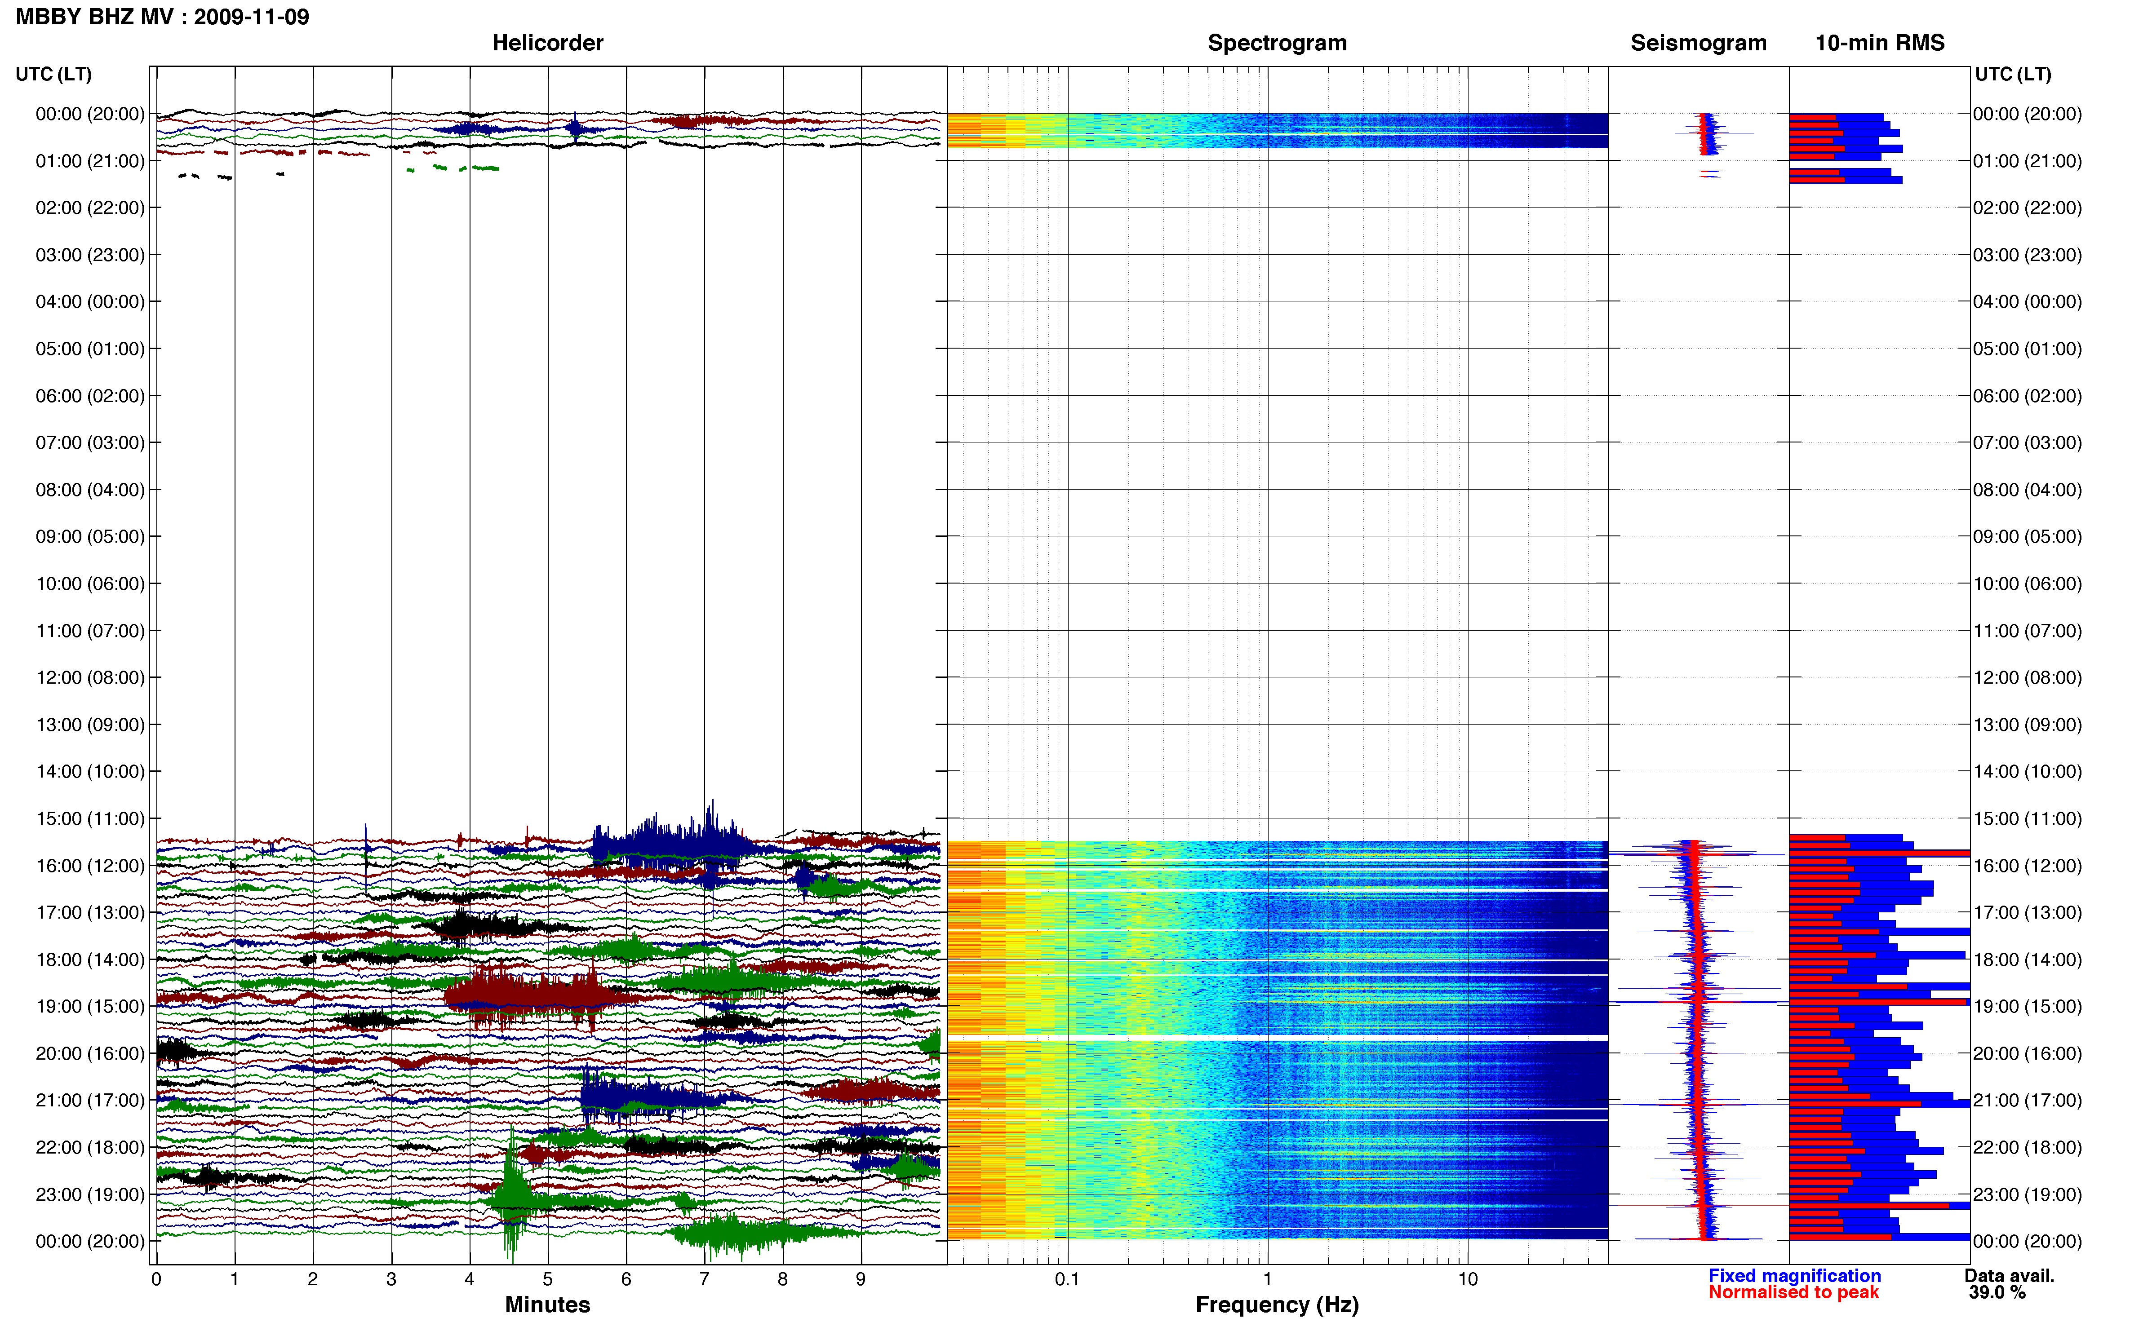Click the '10' frequency tick label

[x=1467, y=1279]
